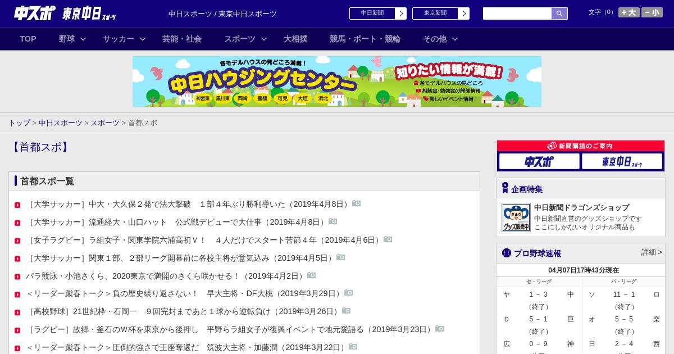Click 新聞購読のご案内 red header
Screen dimensions: 674x354
click(581, 146)
